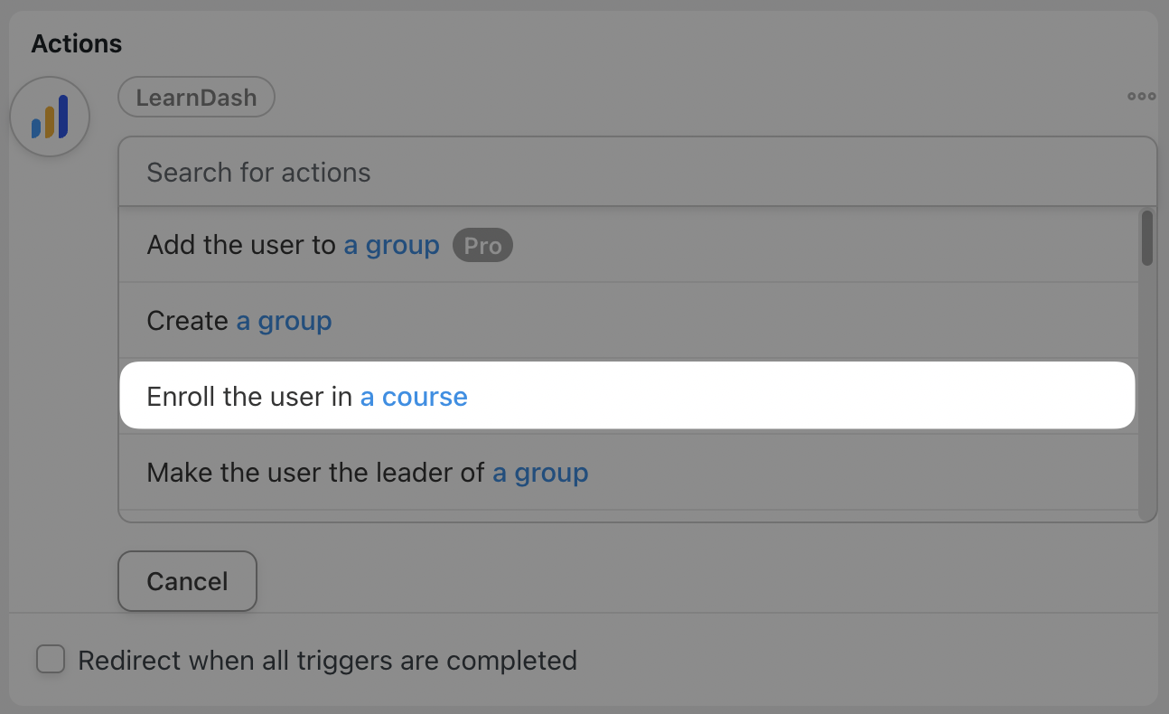Open the a group link in Create action

pos(284,320)
